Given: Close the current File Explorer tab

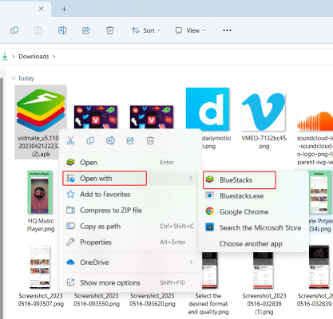Looking at the screenshot, I should pyautogui.click(x=41, y=9).
